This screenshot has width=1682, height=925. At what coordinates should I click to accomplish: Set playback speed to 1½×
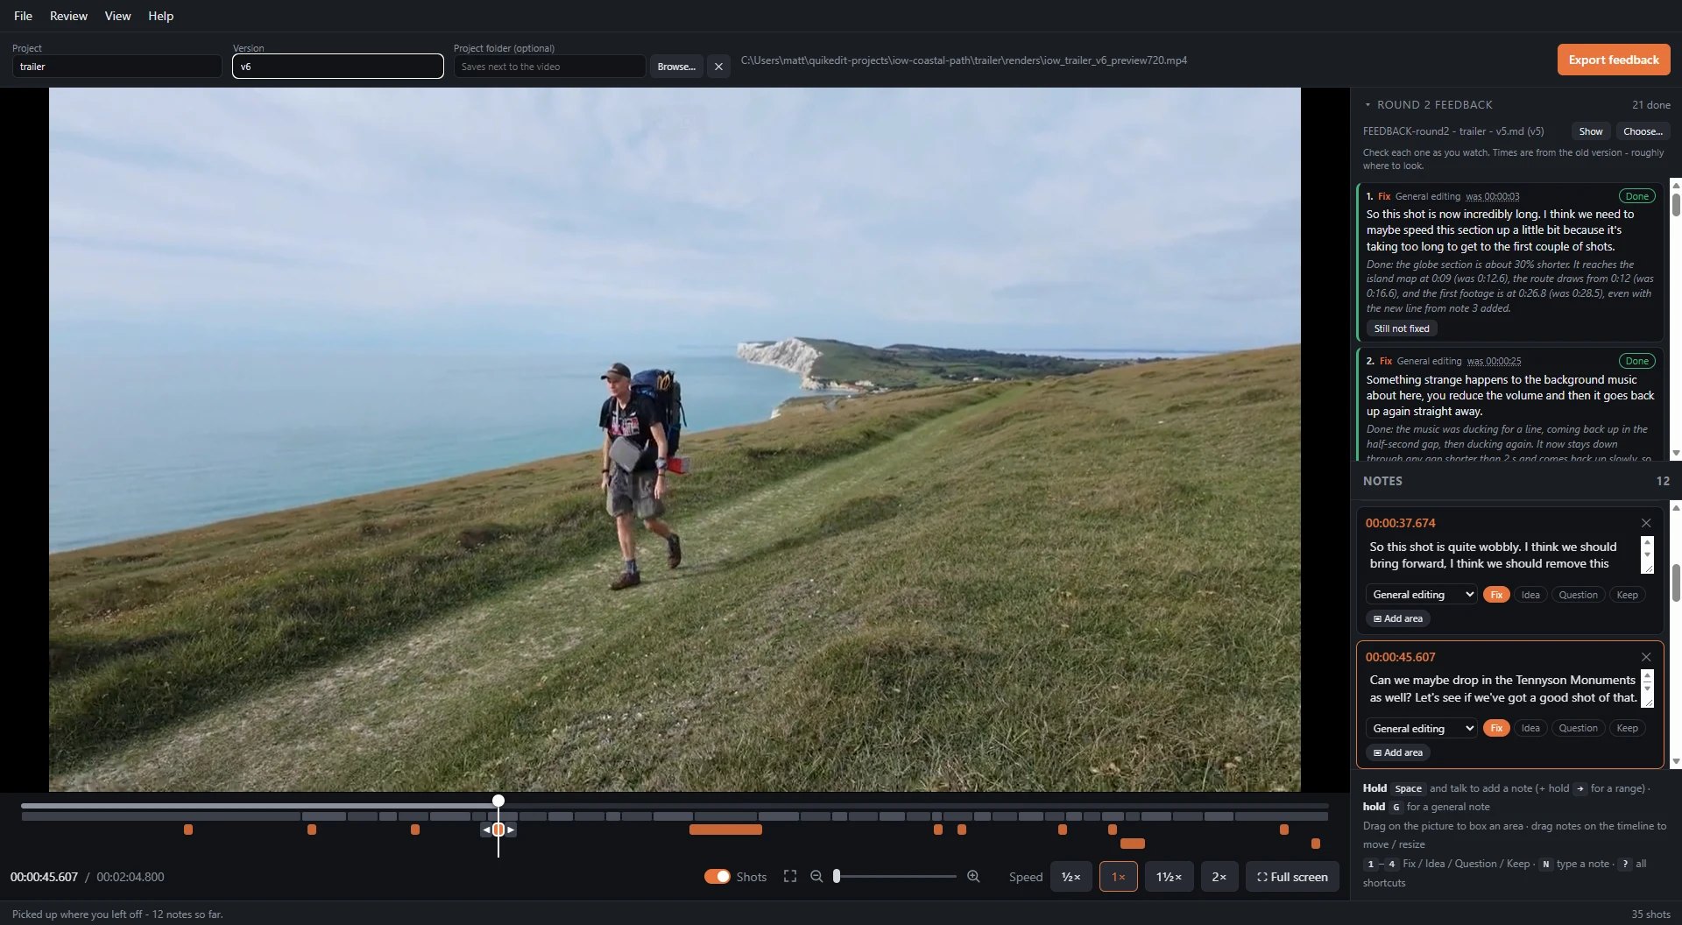coord(1169,877)
